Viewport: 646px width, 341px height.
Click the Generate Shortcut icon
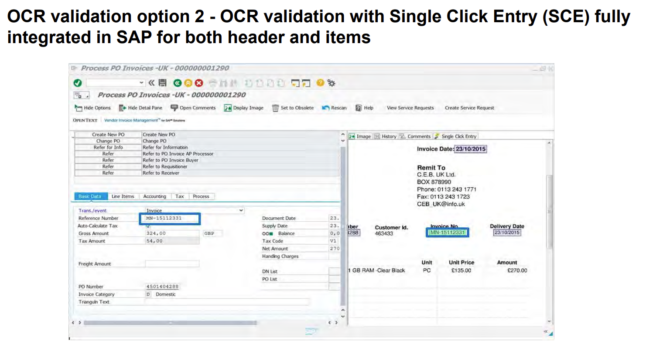pos(306,83)
